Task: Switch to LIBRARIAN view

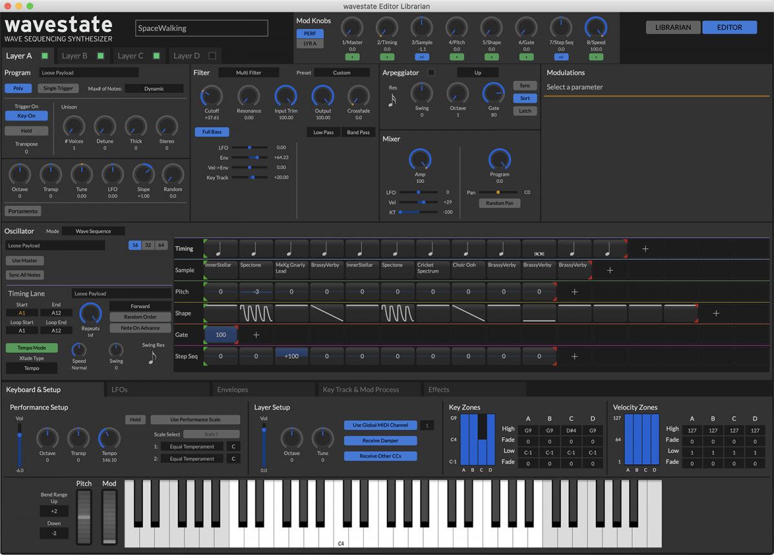Action: (673, 27)
